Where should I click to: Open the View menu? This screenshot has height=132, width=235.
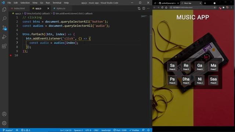(x=35, y=3)
